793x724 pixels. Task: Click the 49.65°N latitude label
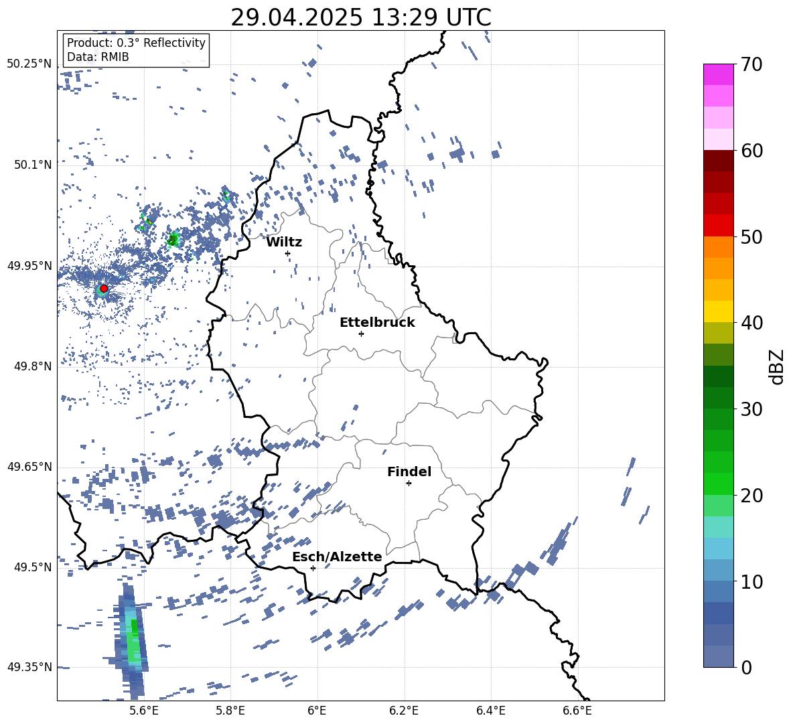tap(29, 467)
